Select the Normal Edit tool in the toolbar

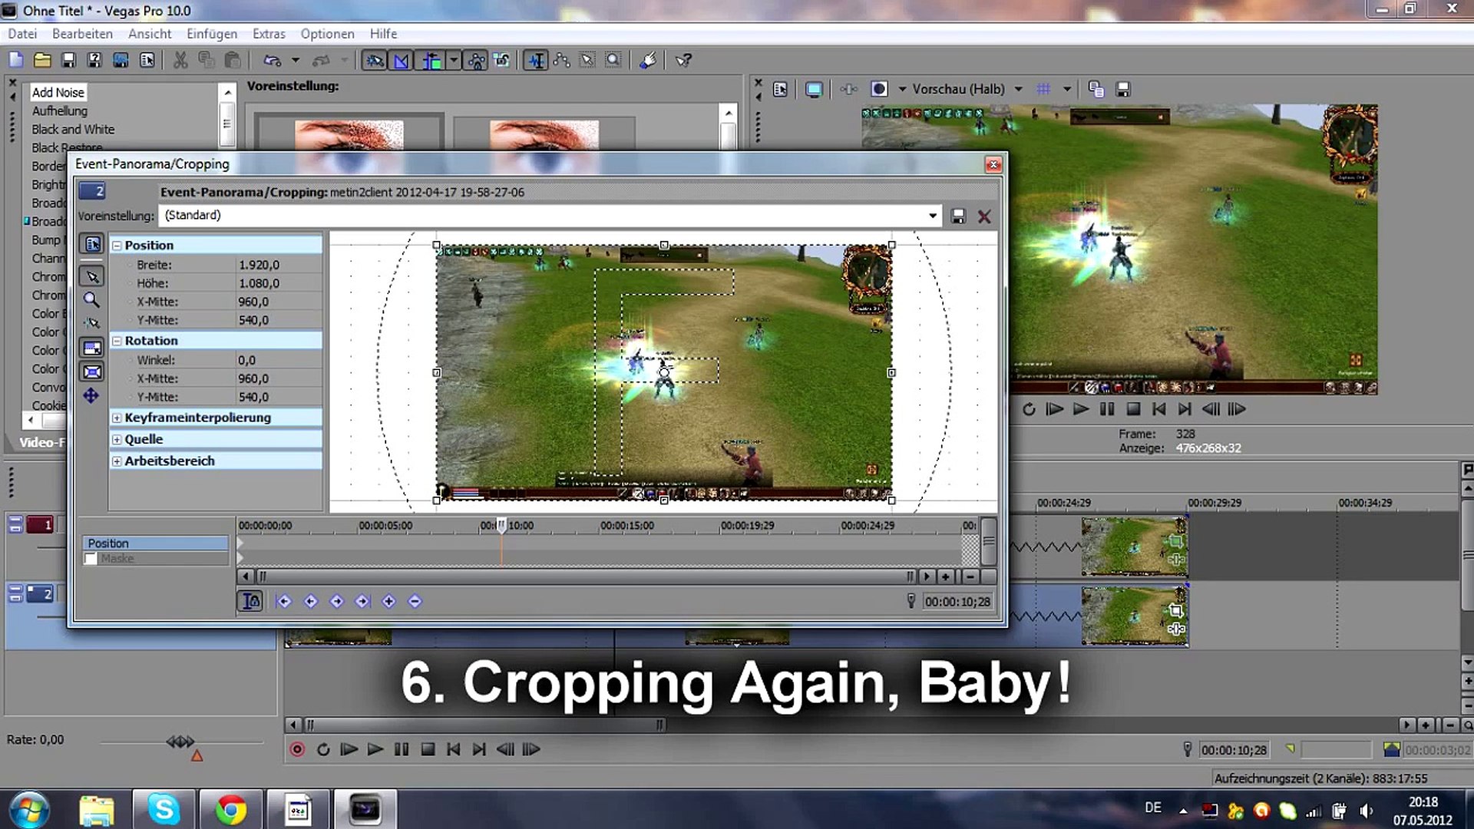coord(537,60)
